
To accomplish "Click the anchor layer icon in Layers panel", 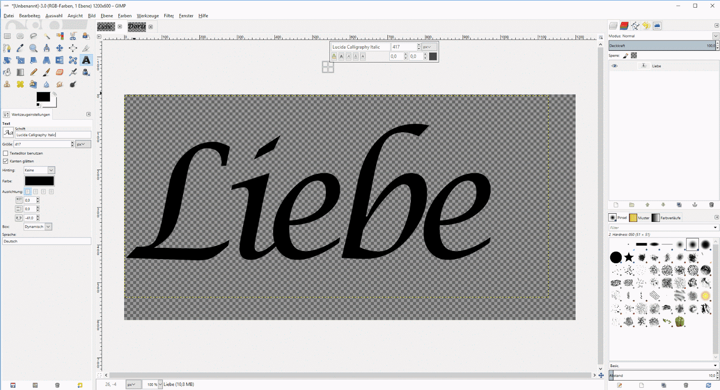I will [695, 205].
